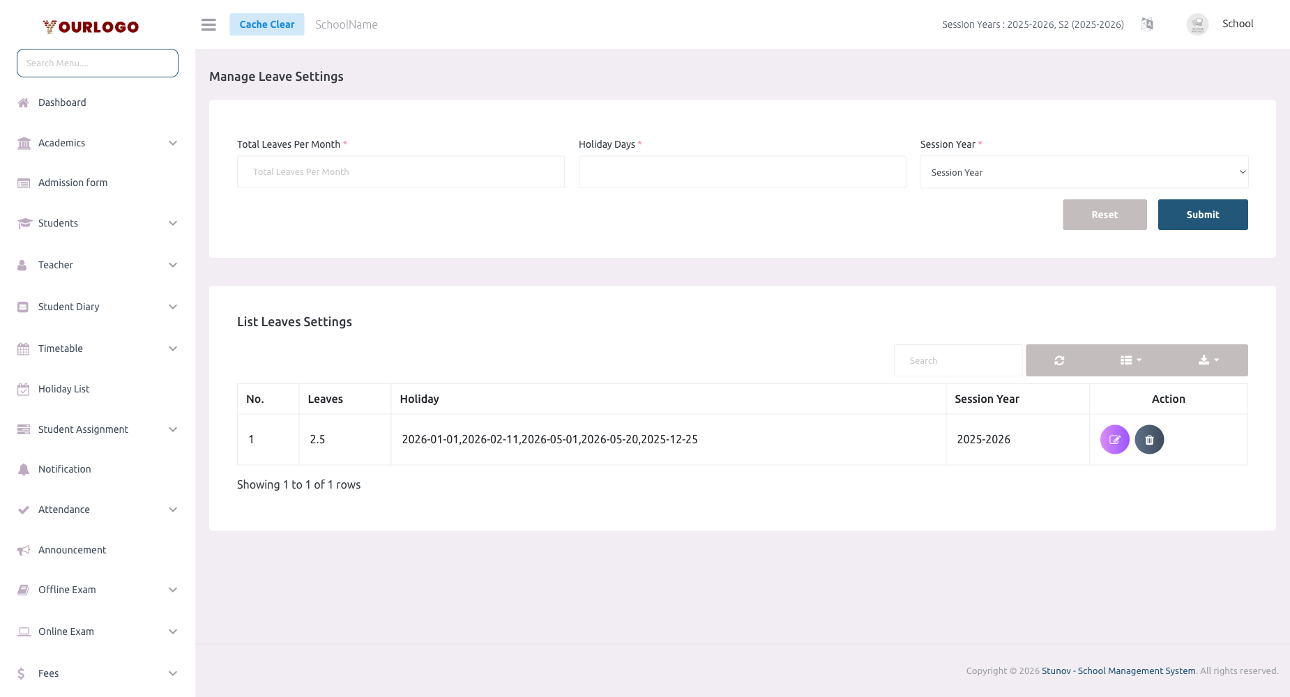The image size is (1290, 697).
Task: Click the Dashboard home icon in sidebar
Action: click(23, 102)
